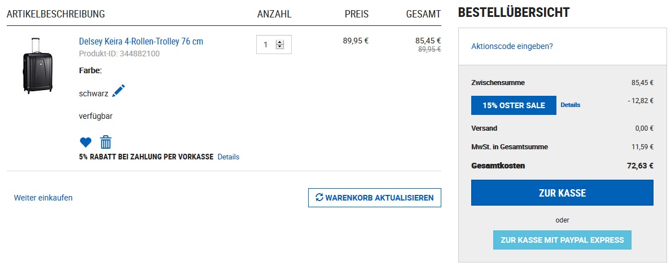Click the Produkt-ID 344882100 text
This screenshot has height=267, width=671.
(x=119, y=54)
